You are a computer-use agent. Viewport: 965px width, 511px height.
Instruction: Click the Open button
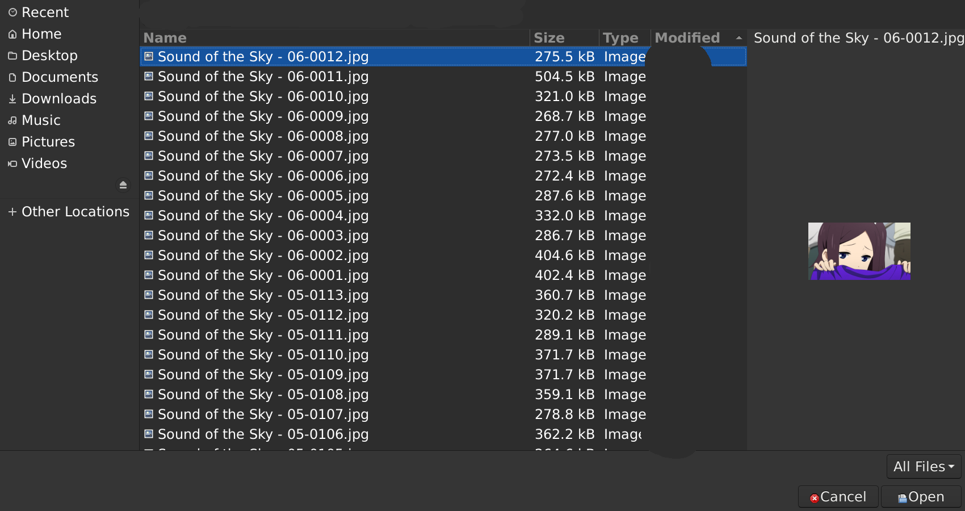921,497
